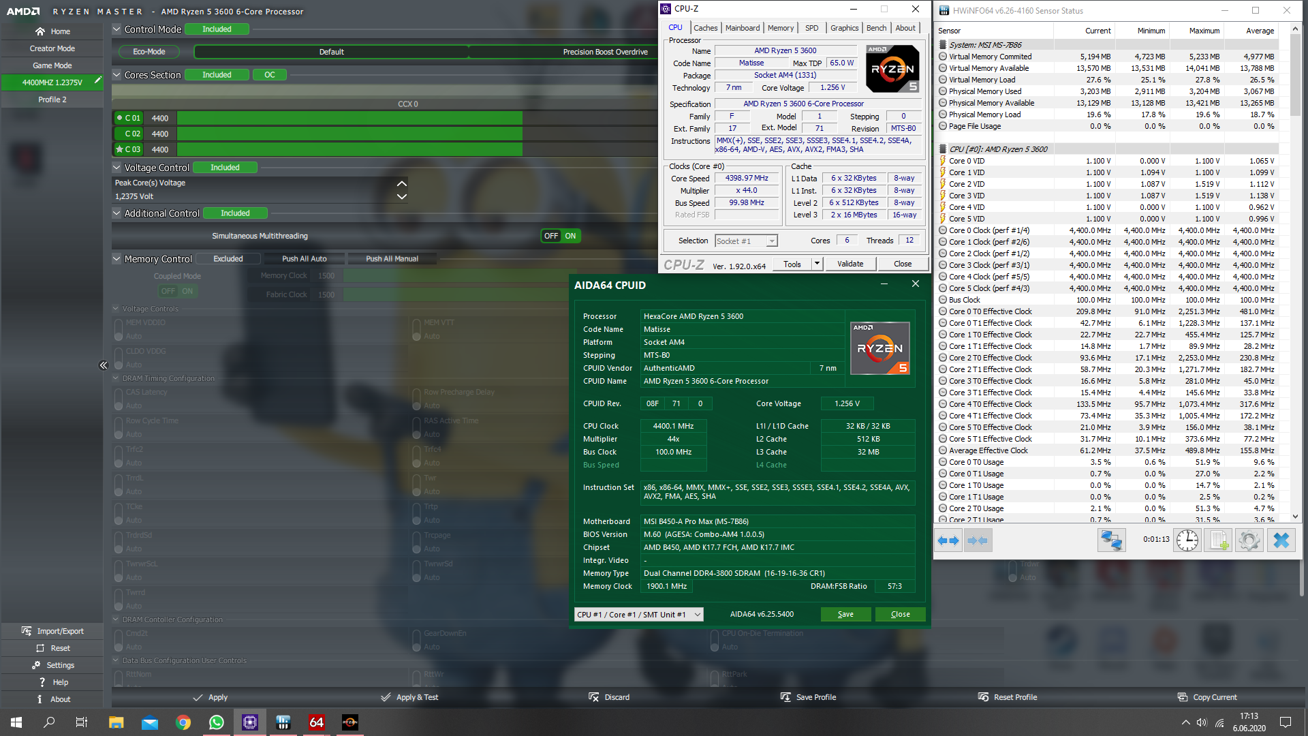This screenshot has width=1308, height=736.
Task: Reset HWiNFO clock timer icon
Action: coord(1187,540)
